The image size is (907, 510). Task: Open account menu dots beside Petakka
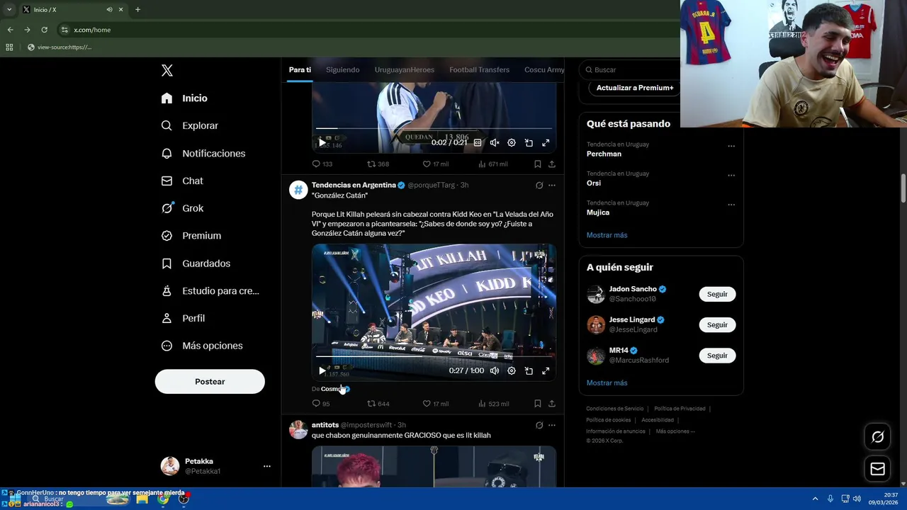(267, 466)
